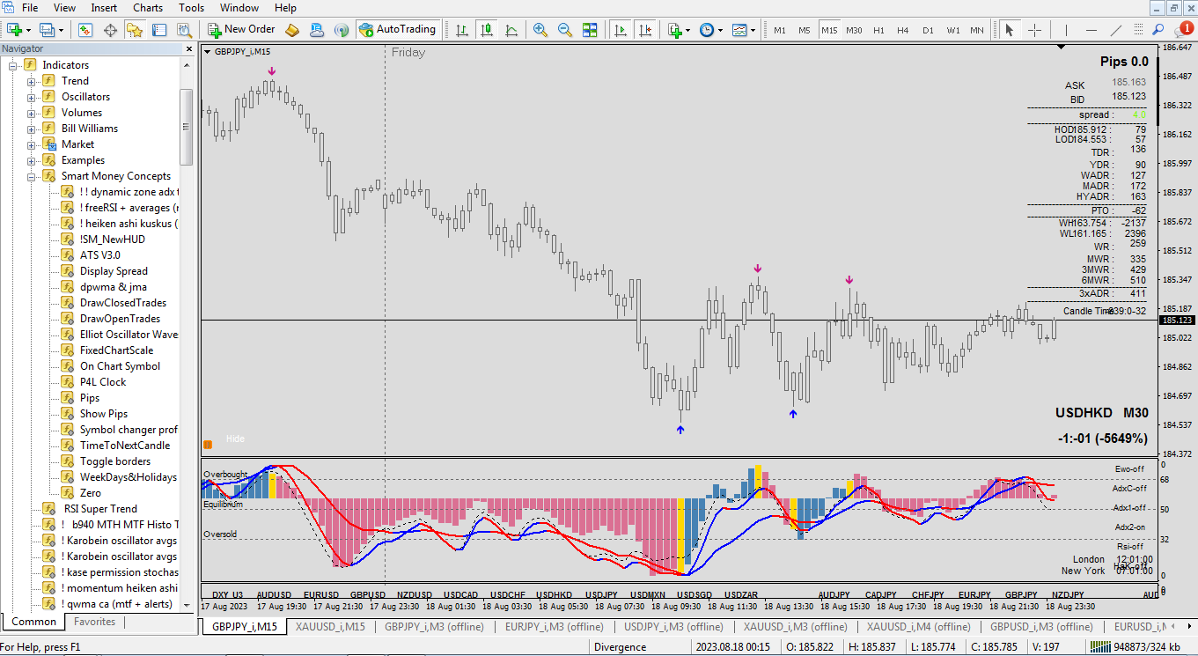The height and width of the screenshot is (656, 1198).
Task: Select the Display Spread indicator
Action: click(x=114, y=271)
